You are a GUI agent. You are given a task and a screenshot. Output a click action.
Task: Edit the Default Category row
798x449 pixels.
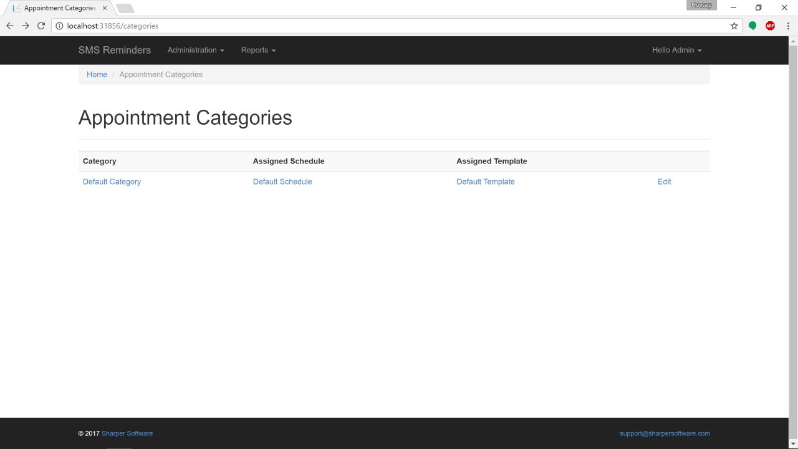[x=664, y=181]
